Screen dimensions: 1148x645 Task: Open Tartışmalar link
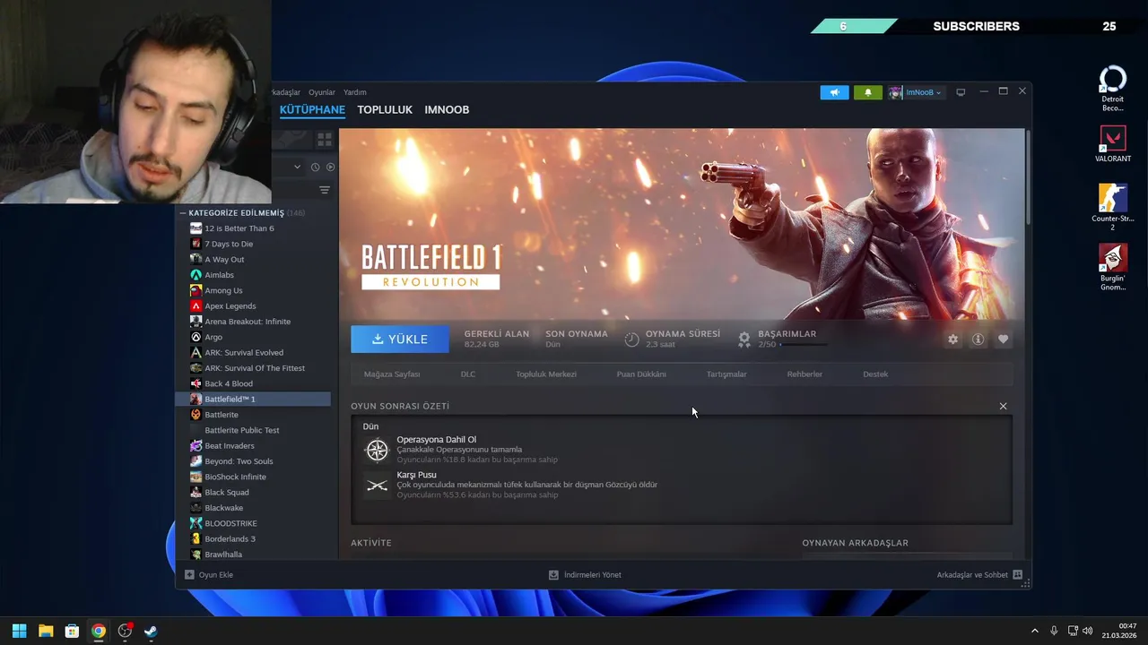(x=726, y=374)
